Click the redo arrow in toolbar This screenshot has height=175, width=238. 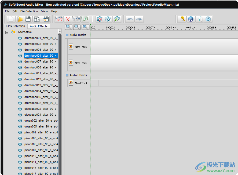click(x=139, y=19)
